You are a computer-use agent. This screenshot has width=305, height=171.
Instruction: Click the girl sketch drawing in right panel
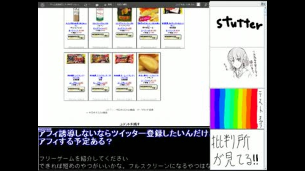[237, 67]
